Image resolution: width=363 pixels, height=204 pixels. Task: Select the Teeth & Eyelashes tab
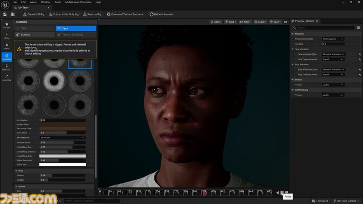(x=76, y=35)
